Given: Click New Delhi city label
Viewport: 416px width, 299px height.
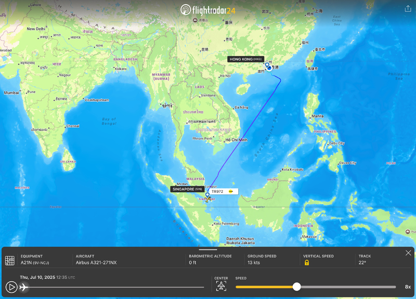Looking at the screenshot, I should 36,29.
